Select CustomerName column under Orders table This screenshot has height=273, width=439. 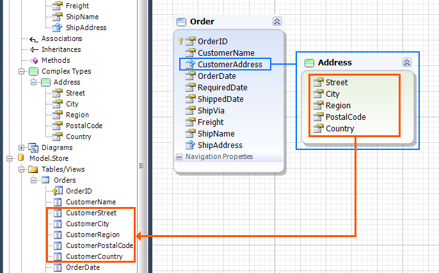coord(91,203)
